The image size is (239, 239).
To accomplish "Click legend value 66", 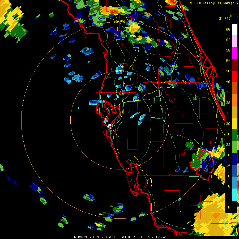I will 228,29.
